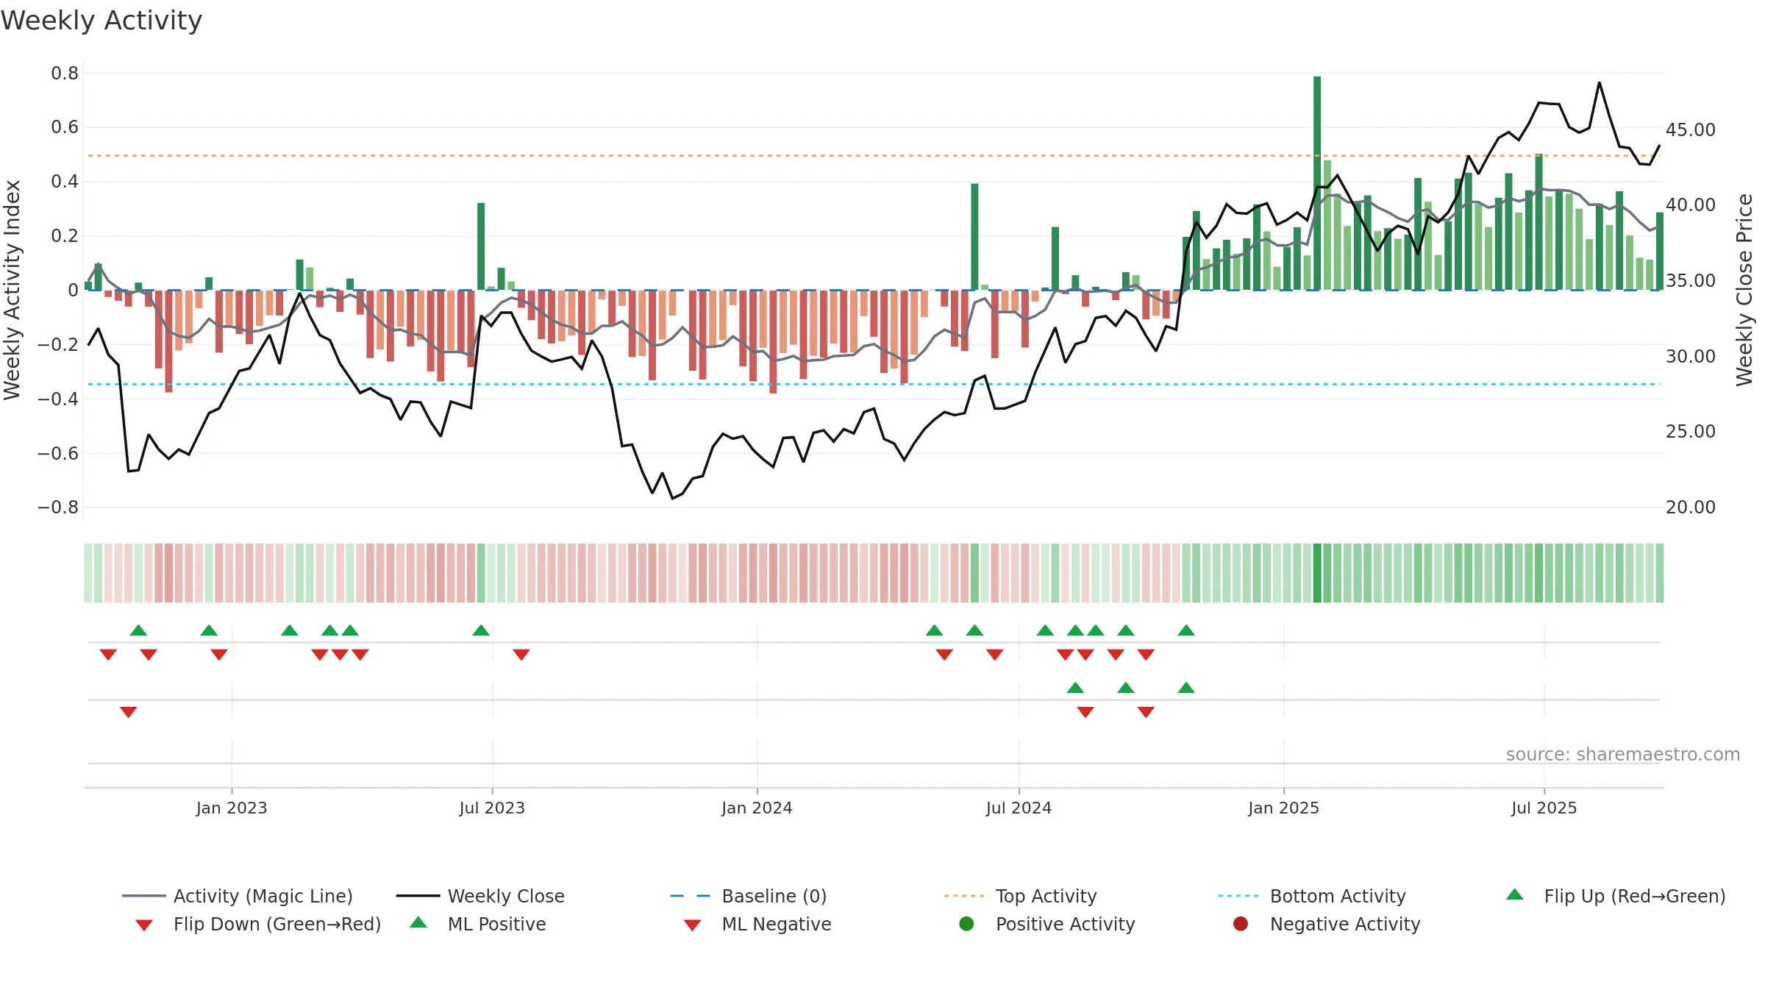1765x993 pixels.
Task: Toggle Flip Down (Green→Red) legend entry
Action: (257, 924)
